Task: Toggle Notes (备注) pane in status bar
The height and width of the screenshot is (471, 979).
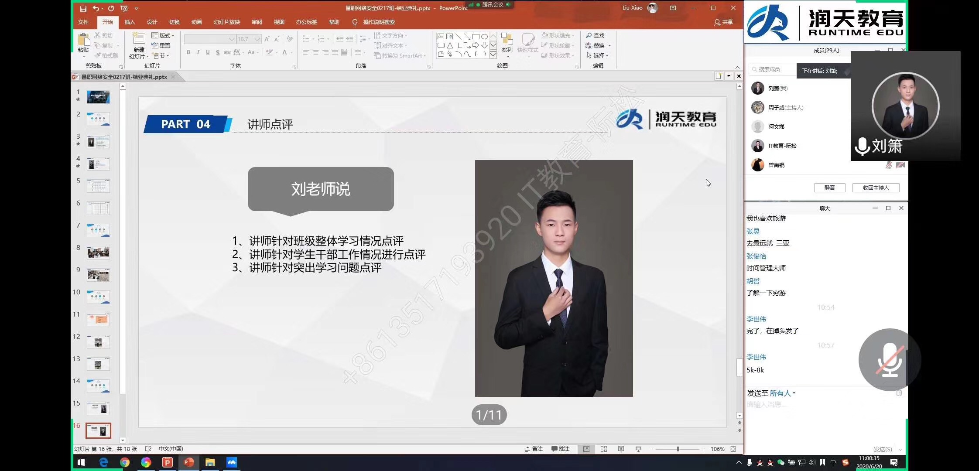Action: [x=534, y=449]
